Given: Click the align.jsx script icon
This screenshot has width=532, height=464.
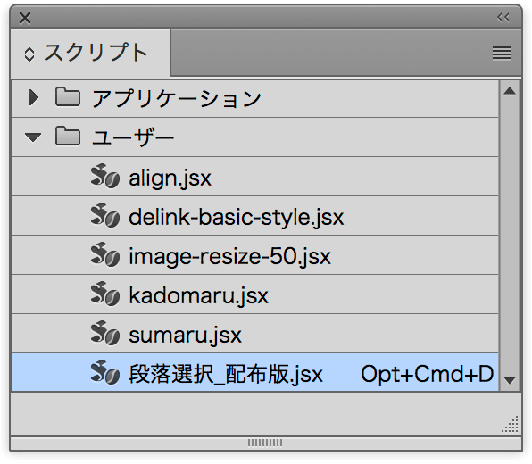Looking at the screenshot, I should (104, 176).
